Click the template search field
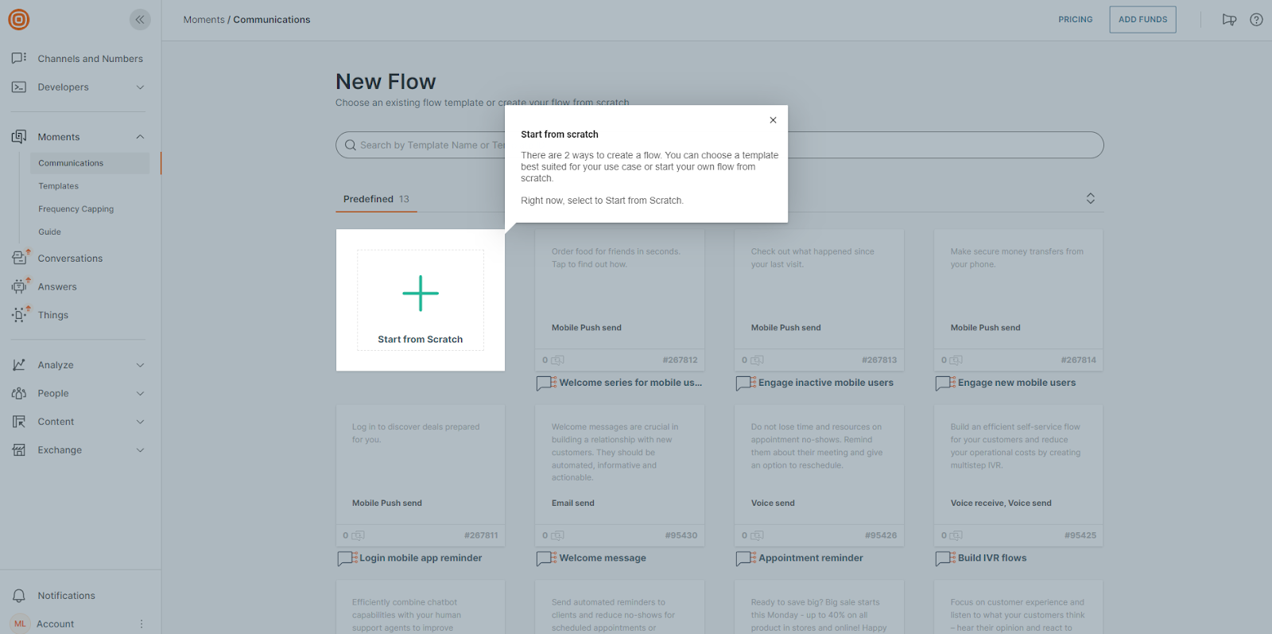 click(719, 145)
